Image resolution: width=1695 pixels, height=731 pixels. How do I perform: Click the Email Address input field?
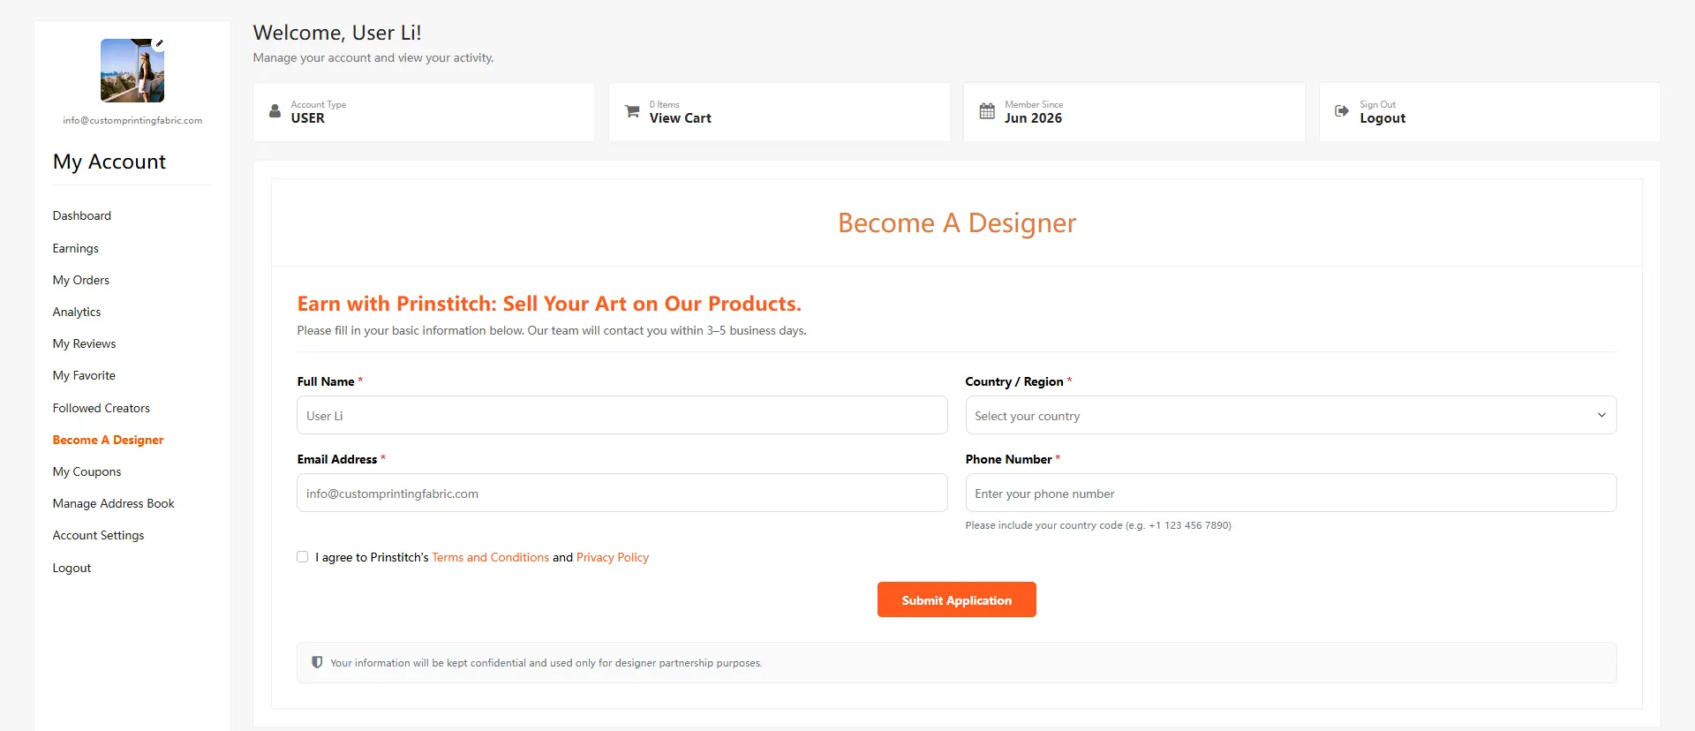622,493
